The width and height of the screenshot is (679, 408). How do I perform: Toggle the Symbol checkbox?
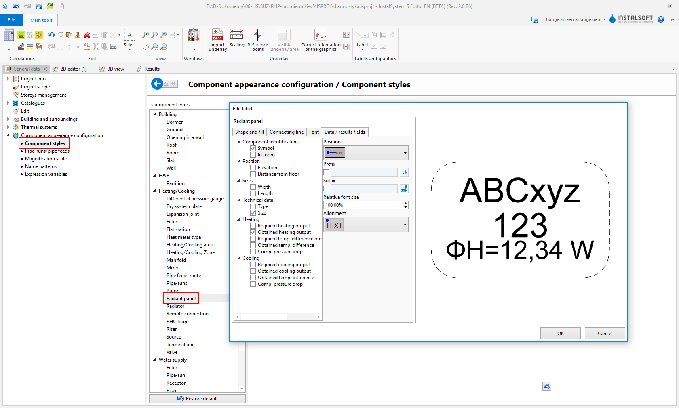pos(253,148)
